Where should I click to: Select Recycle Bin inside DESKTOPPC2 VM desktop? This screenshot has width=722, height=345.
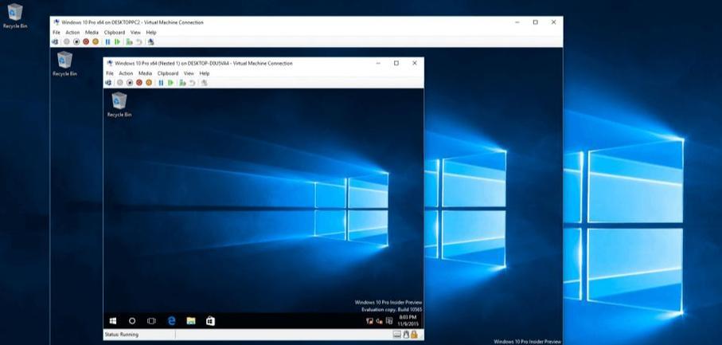pyautogui.click(x=64, y=64)
